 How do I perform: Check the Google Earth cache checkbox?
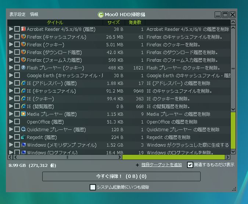pyautogui.click(x=17, y=75)
